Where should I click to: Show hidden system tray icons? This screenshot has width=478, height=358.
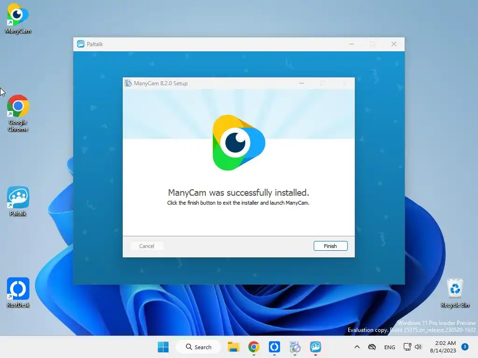[357, 347]
